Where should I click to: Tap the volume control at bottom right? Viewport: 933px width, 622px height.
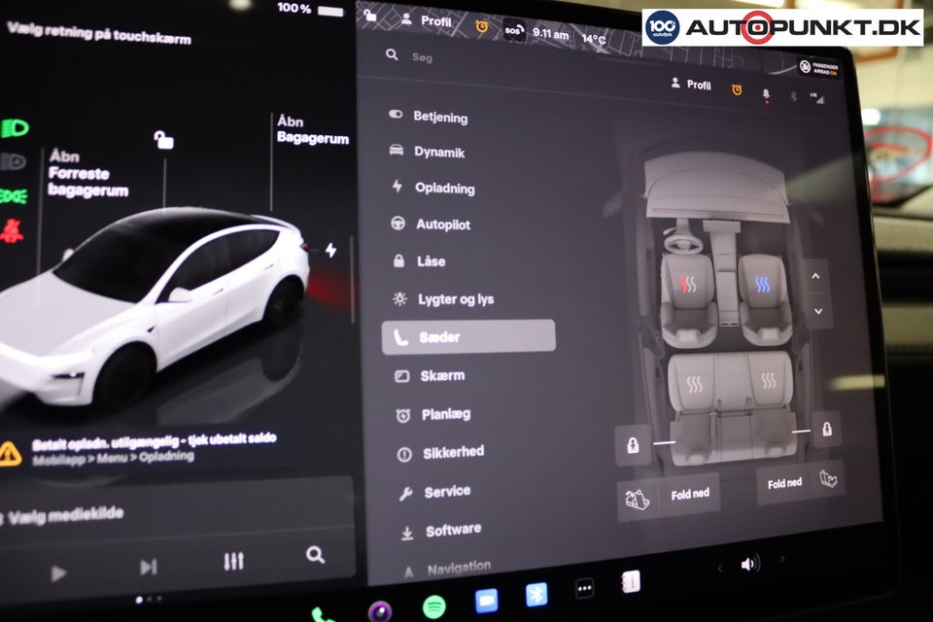748,566
